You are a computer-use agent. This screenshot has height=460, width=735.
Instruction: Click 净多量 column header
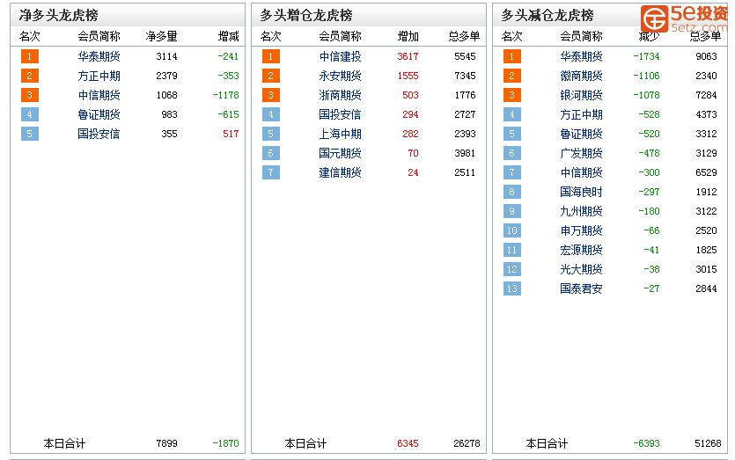(x=161, y=36)
